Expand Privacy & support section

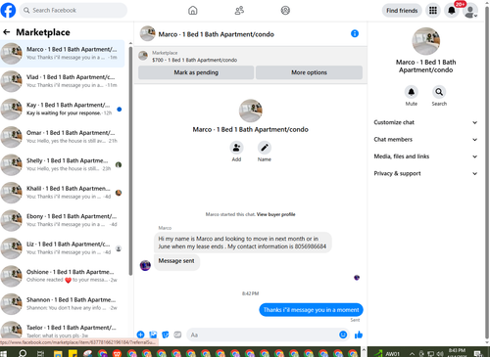click(425, 173)
